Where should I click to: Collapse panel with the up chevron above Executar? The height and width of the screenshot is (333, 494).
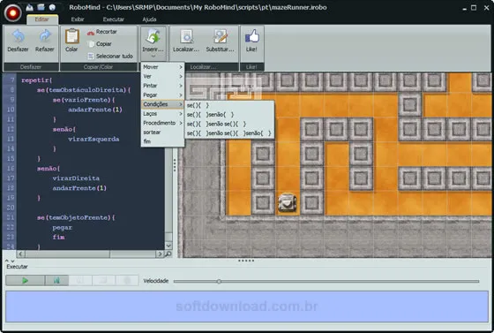(x=7, y=261)
